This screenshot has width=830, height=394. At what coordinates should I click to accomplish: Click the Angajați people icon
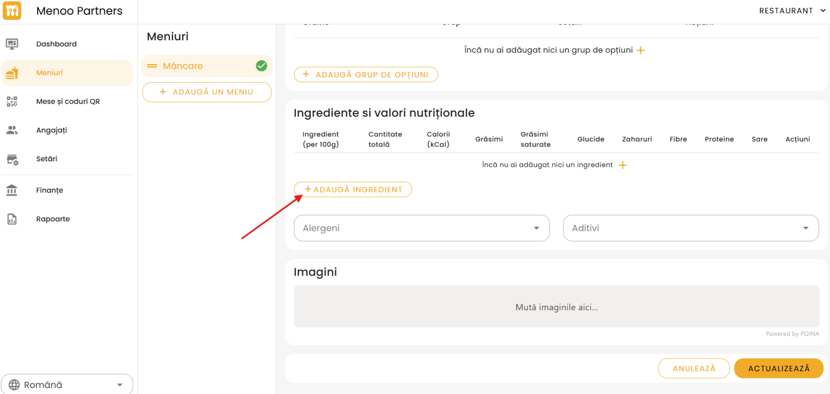(x=12, y=130)
